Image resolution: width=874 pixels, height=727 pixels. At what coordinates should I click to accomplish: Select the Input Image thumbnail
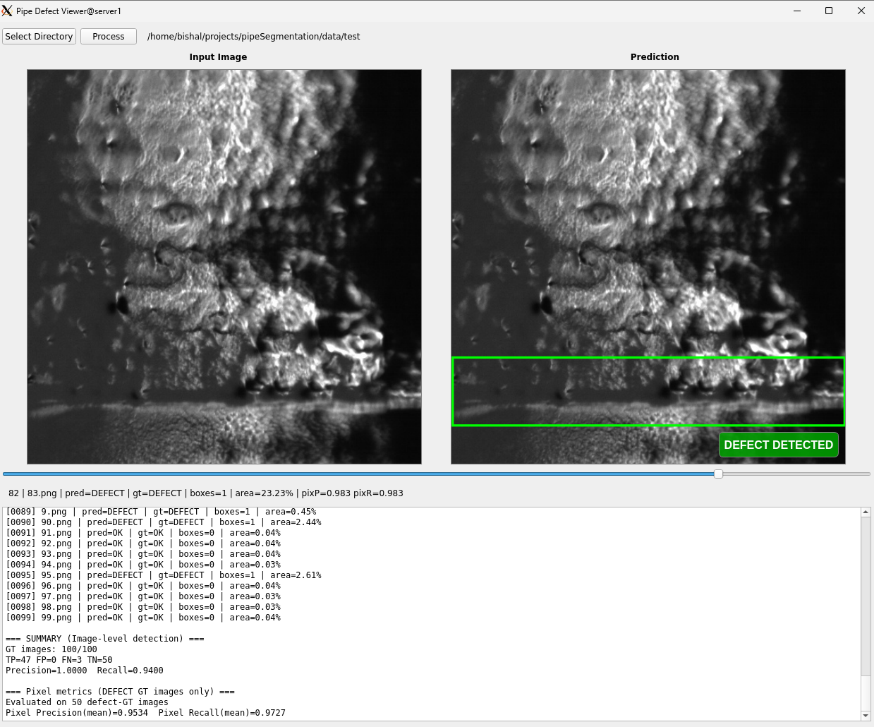pos(224,266)
